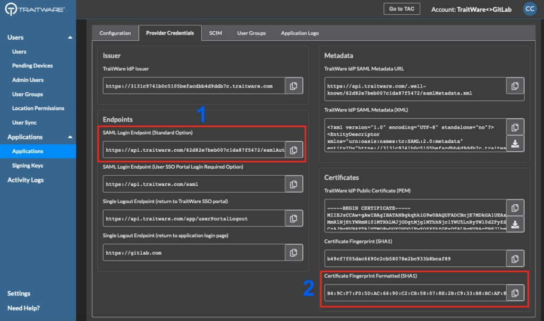Click the Go to TAC button
The width and height of the screenshot is (544, 321).
402,9
